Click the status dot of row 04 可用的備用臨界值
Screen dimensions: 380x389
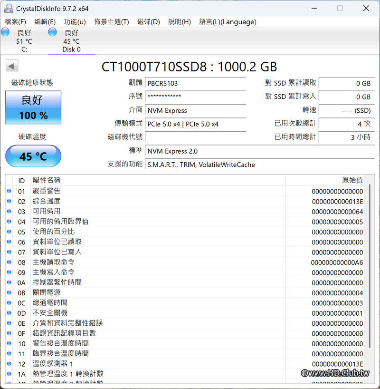coord(9,222)
